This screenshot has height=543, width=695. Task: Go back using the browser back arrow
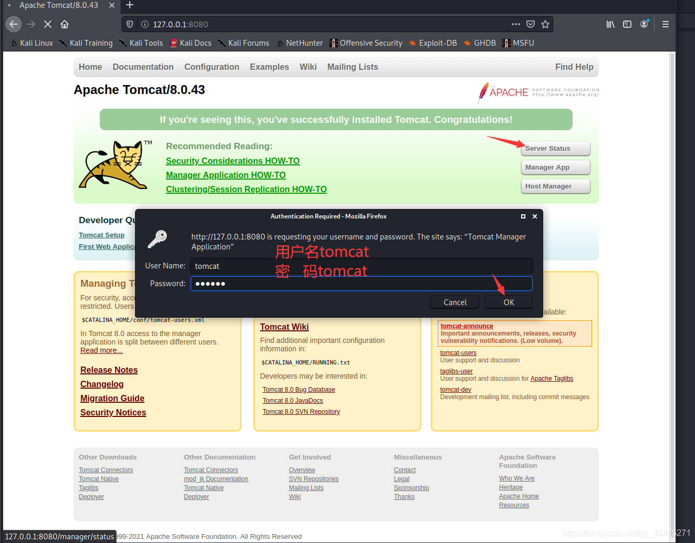(14, 24)
